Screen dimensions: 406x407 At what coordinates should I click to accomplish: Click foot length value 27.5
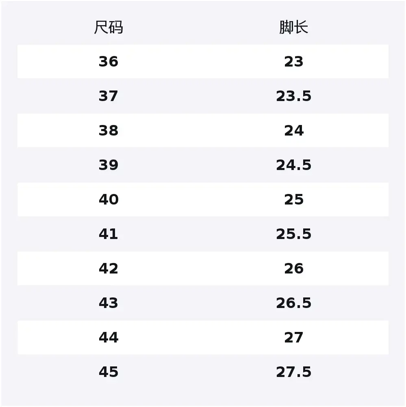pyautogui.click(x=293, y=372)
